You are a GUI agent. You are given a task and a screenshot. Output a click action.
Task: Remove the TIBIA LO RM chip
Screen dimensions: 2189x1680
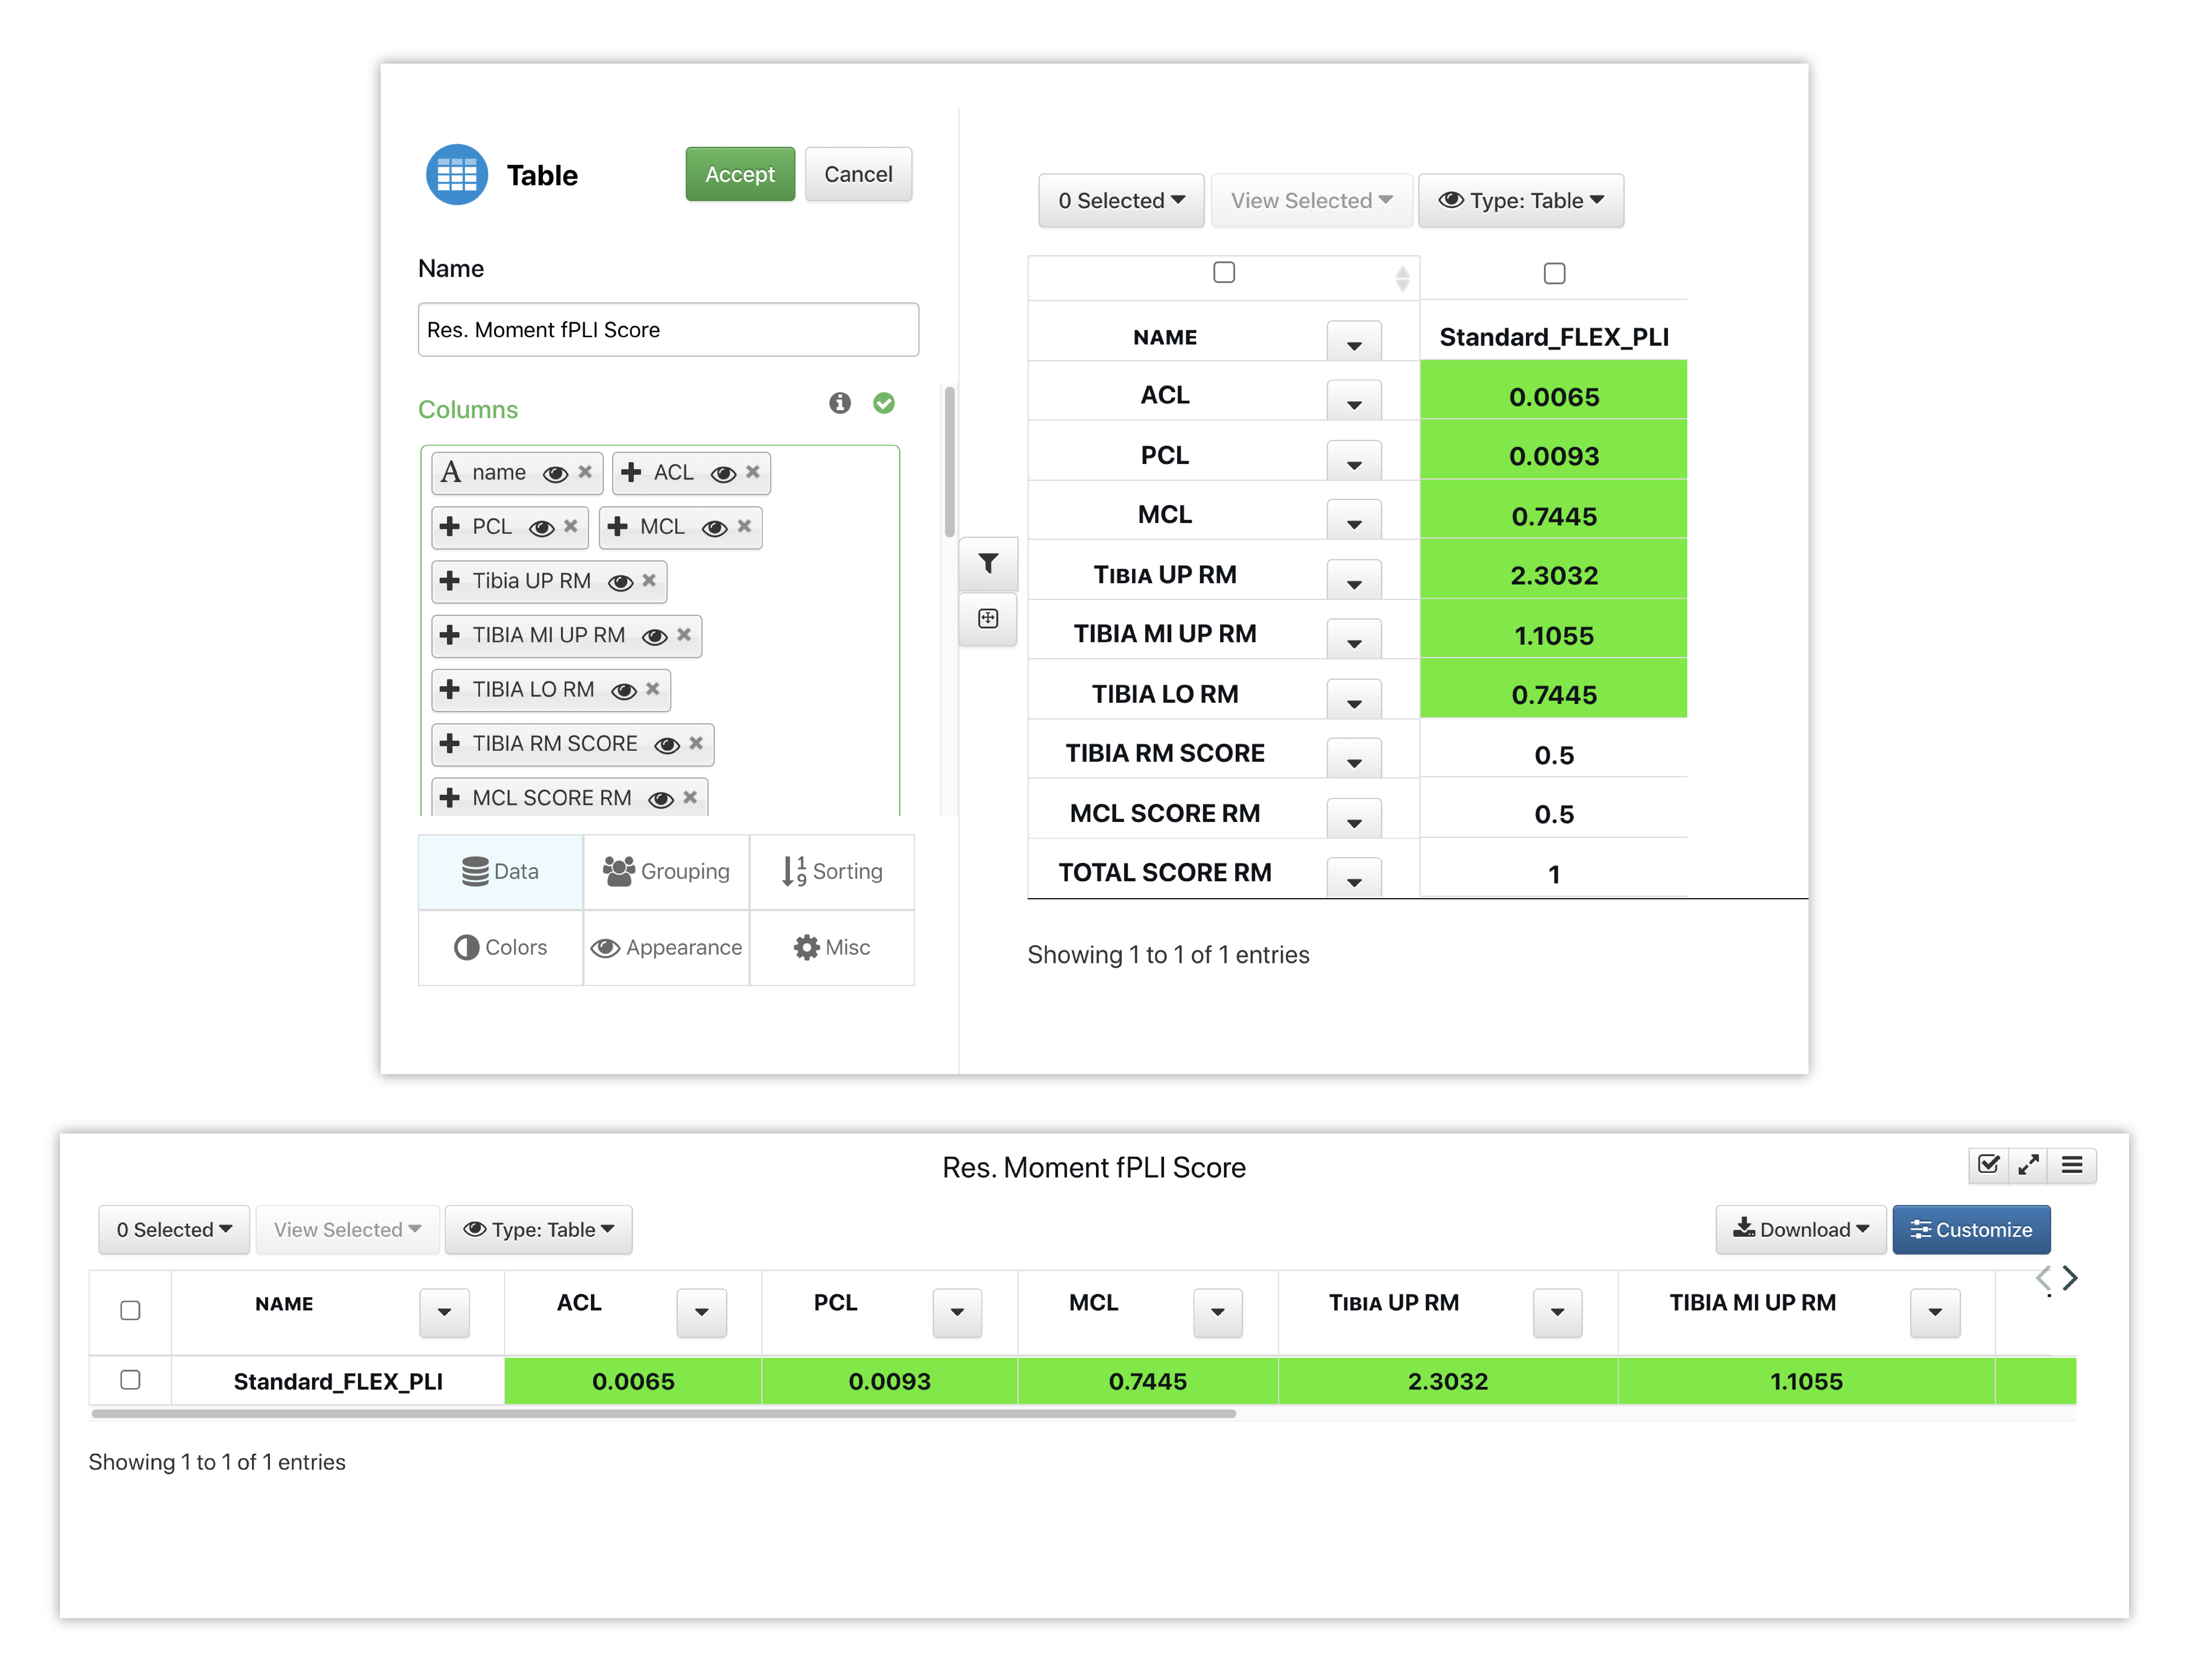coord(653,689)
